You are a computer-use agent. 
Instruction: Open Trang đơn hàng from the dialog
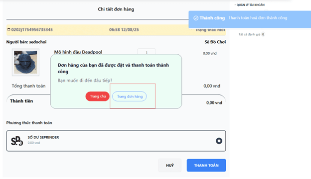[130, 96]
